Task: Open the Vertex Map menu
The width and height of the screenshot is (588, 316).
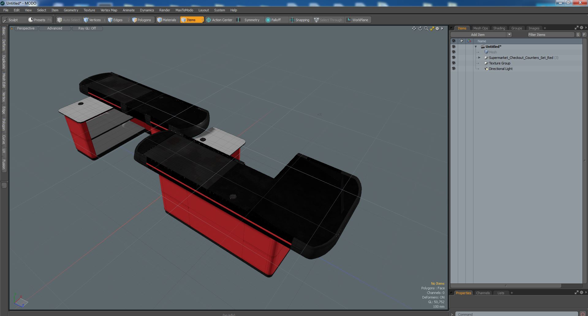Action: click(109, 10)
